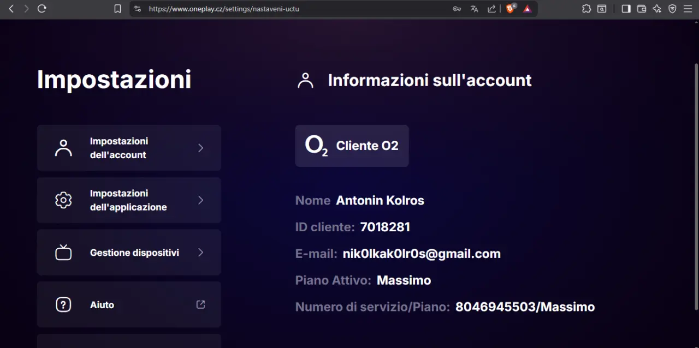The width and height of the screenshot is (699, 348).
Task: Open browser extensions puzzle icon
Action: (587, 9)
